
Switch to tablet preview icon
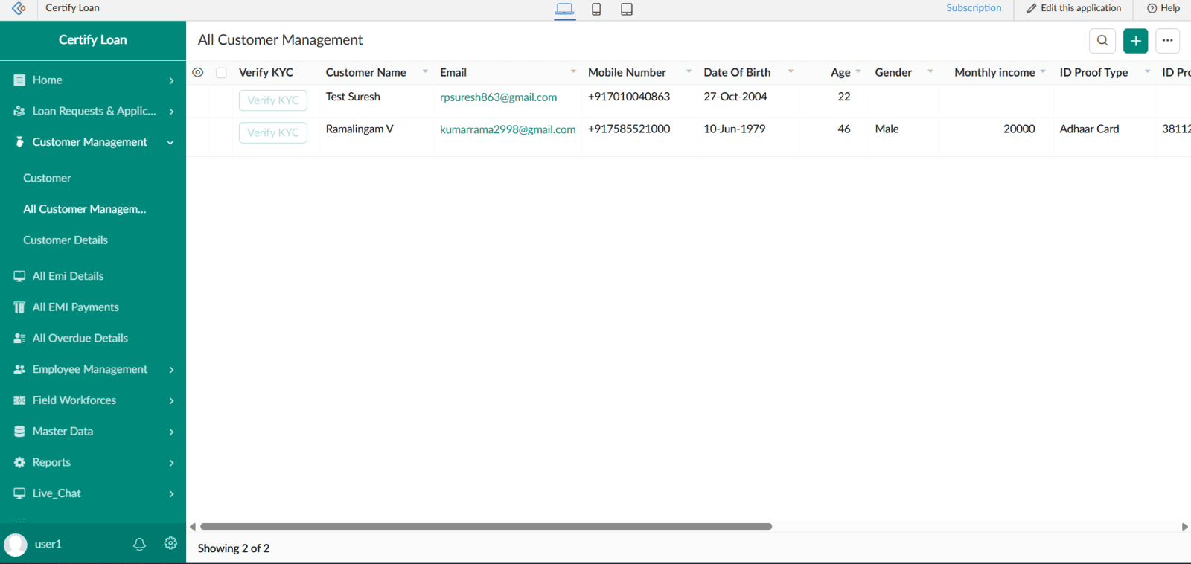[x=627, y=10]
